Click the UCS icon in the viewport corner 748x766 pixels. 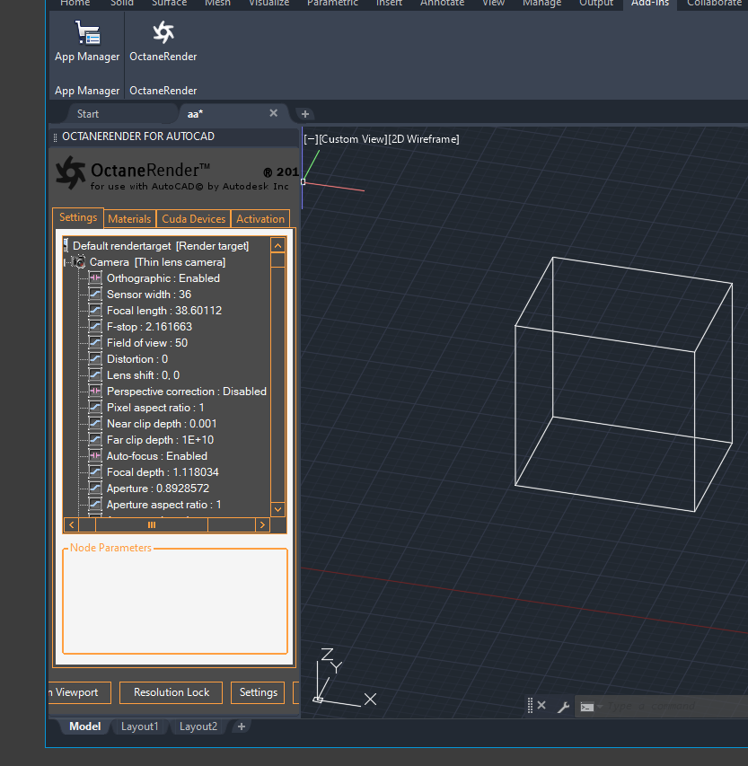[345, 678]
